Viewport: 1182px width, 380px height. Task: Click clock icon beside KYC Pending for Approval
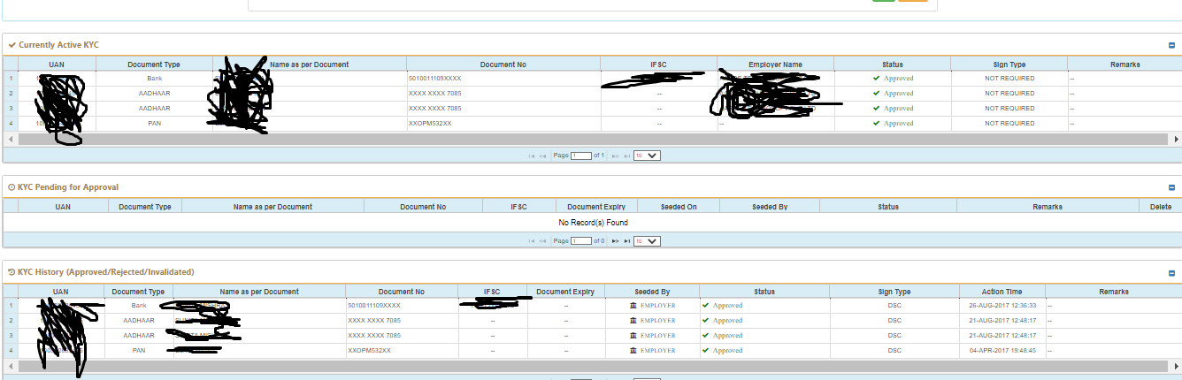[x=11, y=187]
